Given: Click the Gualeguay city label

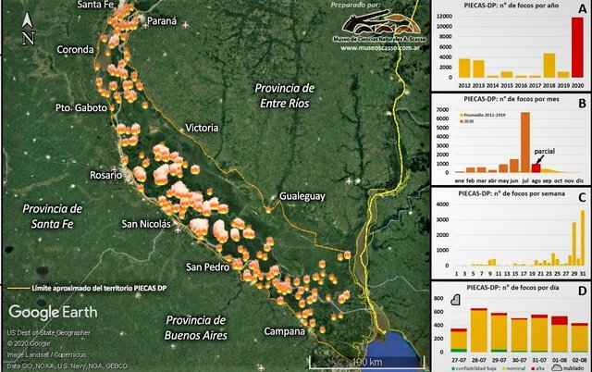Looking at the screenshot, I should 302,196.
